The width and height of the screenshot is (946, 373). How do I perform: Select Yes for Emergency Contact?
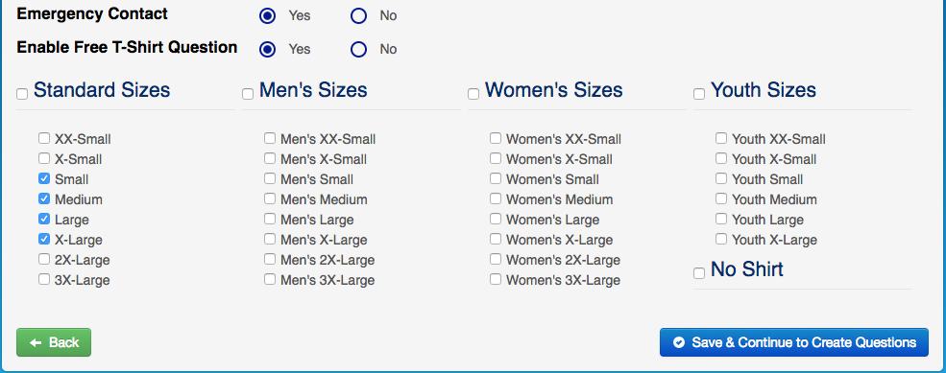(267, 15)
